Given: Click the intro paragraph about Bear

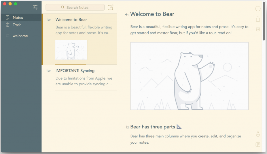Looking at the screenshot, I should (189, 30).
